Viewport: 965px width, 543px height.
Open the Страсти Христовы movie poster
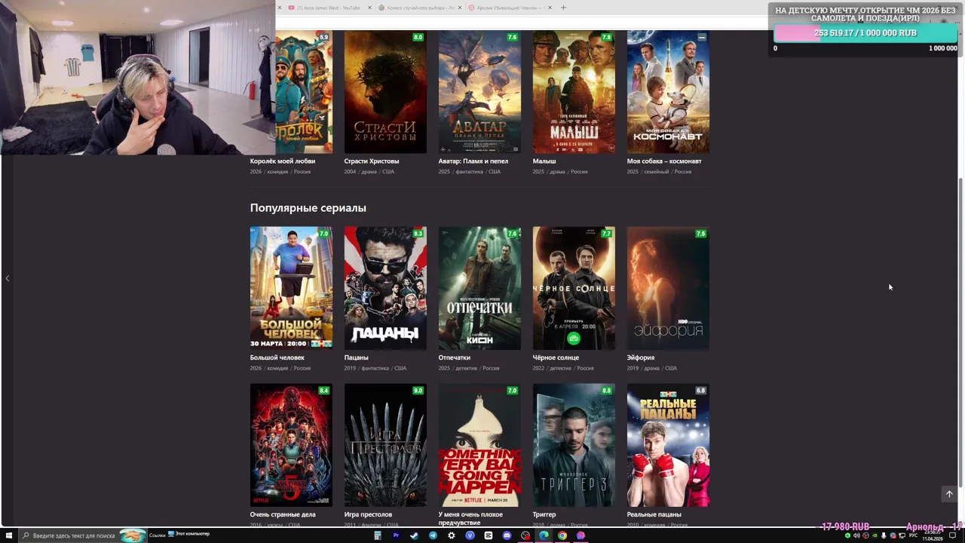(x=385, y=92)
